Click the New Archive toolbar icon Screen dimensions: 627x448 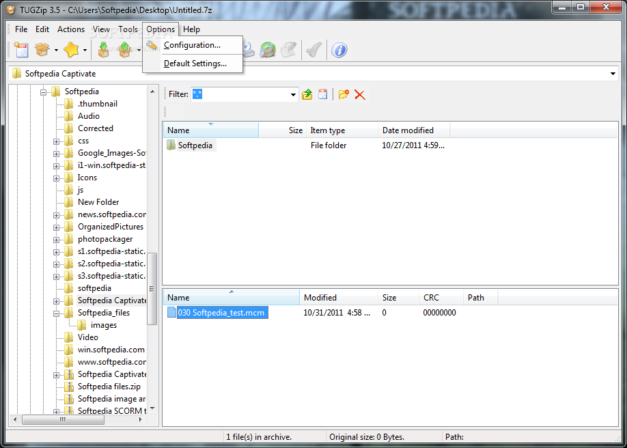coord(20,50)
